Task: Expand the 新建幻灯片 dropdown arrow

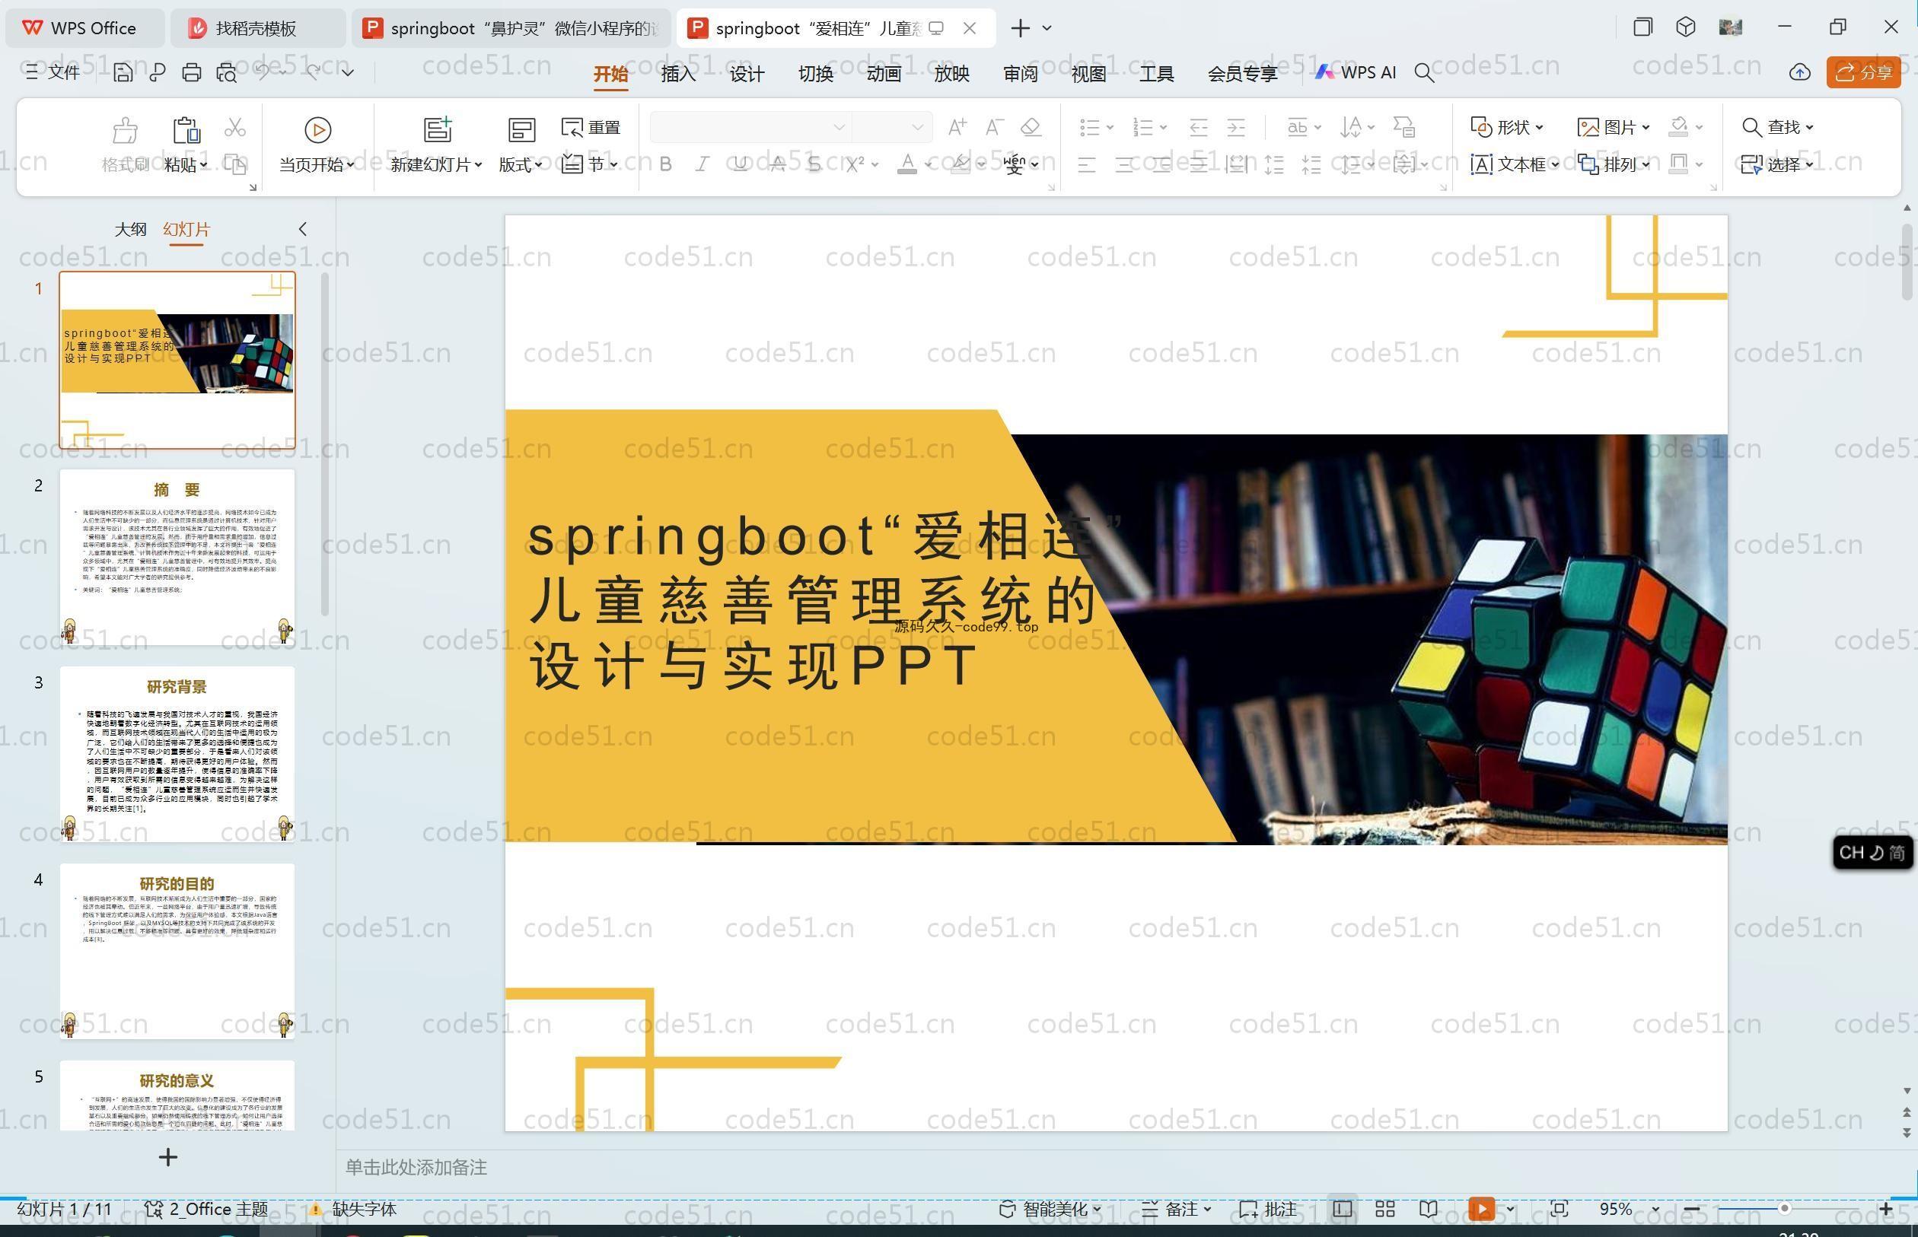Action: [478, 164]
